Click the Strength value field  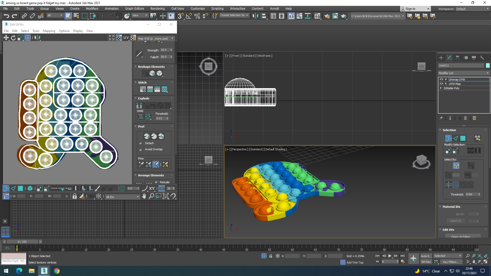[x=164, y=50]
